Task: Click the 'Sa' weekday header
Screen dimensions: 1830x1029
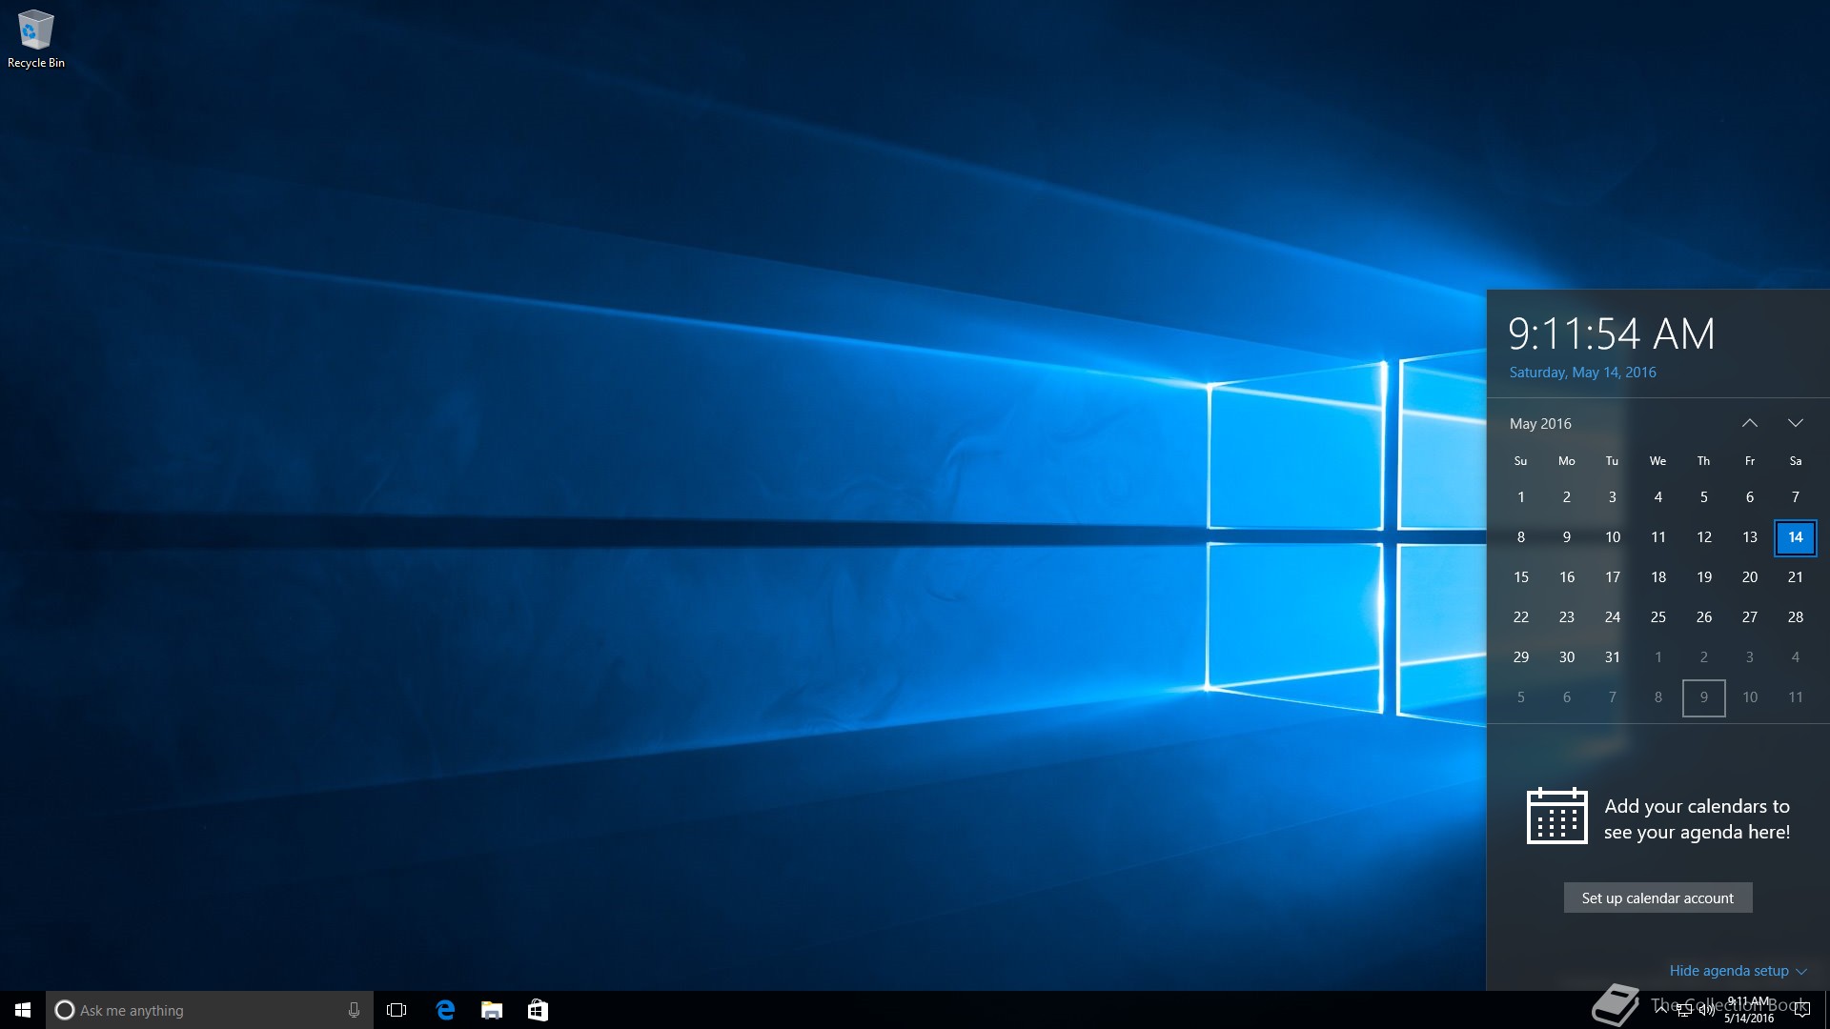Action: [1796, 461]
